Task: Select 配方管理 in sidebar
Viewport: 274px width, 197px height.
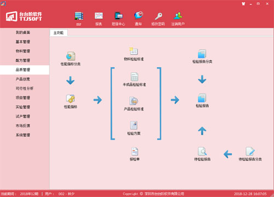Action: pyautogui.click(x=23, y=60)
